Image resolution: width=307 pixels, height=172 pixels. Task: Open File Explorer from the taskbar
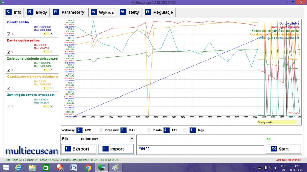[32, 168]
